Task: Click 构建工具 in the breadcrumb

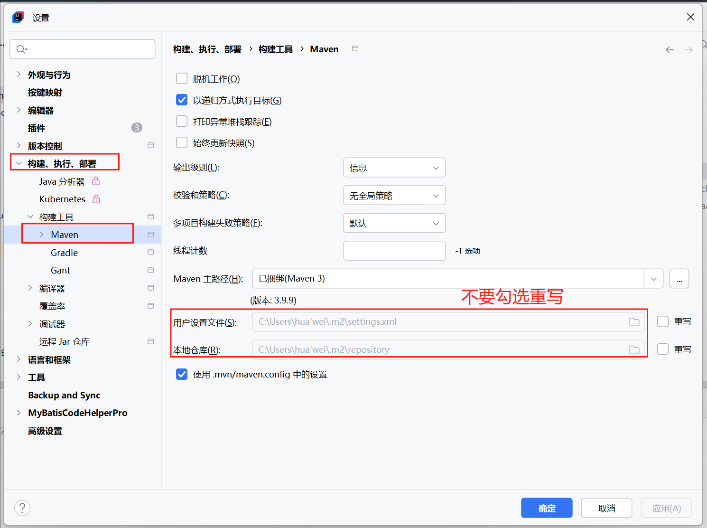Action: [276, 49]
